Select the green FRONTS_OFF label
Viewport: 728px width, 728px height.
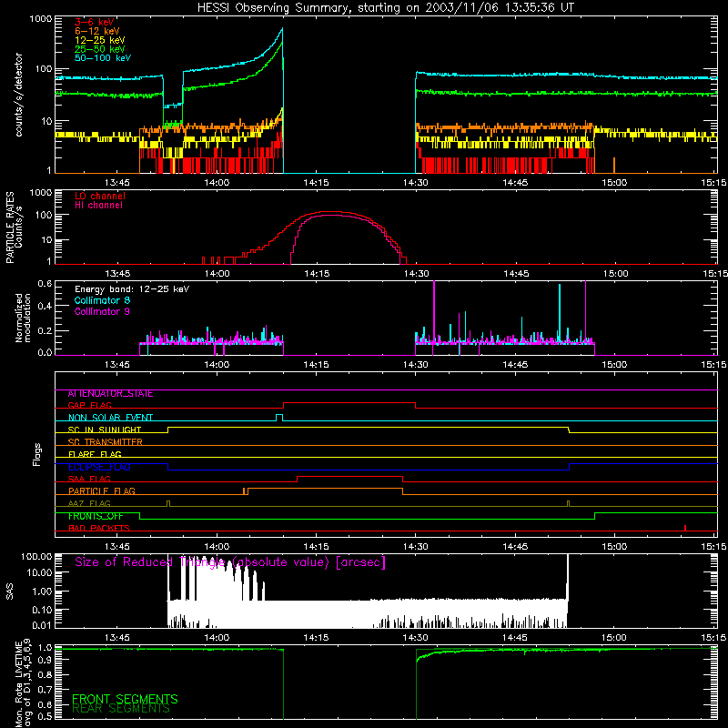[x=96, y=516]
